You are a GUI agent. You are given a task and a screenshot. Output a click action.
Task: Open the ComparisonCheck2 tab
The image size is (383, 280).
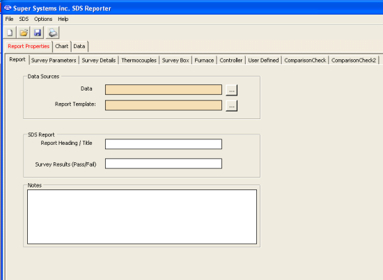[354, 61]
